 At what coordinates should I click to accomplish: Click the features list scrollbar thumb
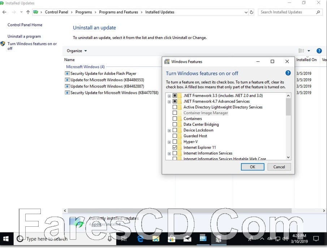tap(288, 107)
